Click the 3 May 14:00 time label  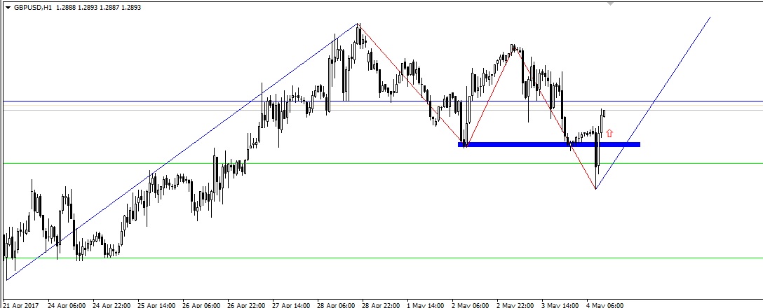[560, 304]
